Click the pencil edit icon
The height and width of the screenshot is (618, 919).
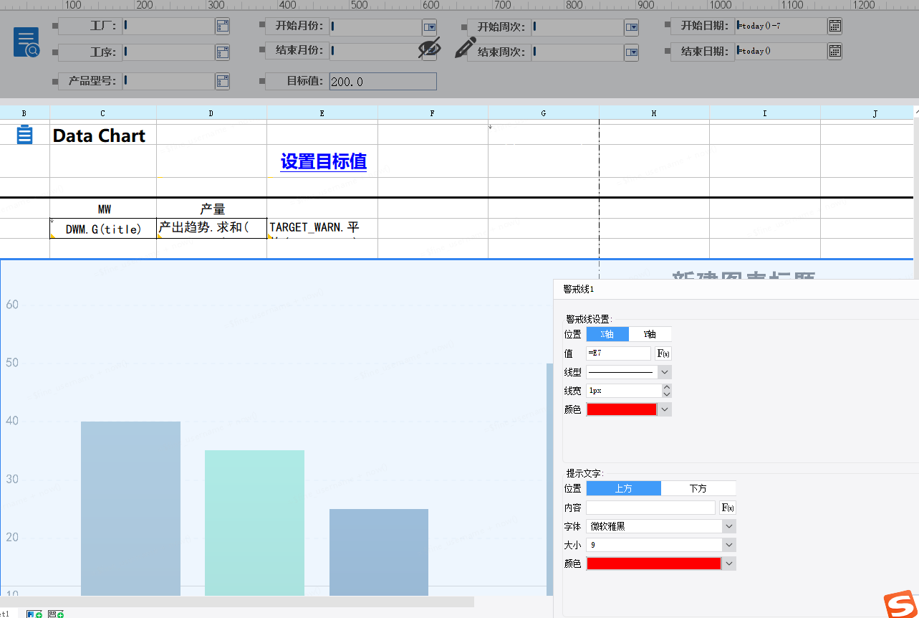[x=465, y=48]
